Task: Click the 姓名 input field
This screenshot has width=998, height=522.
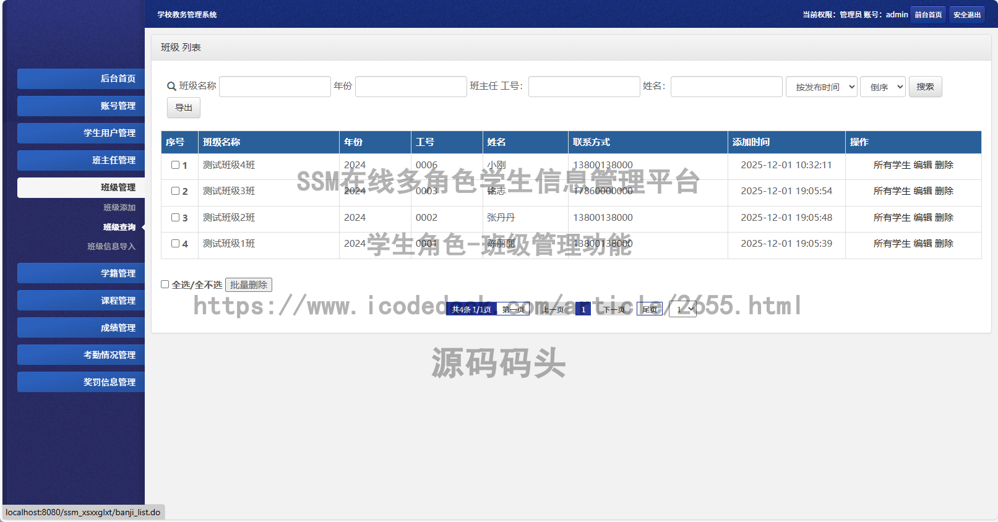Action: point(726,87)
